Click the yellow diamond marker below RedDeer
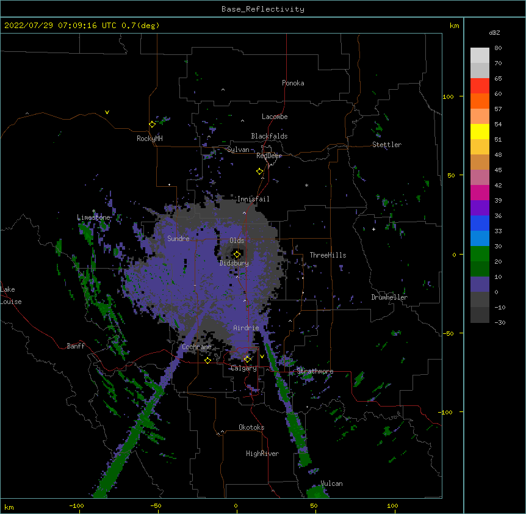Viewport: 526px width, 514px height. pos(260,172)
